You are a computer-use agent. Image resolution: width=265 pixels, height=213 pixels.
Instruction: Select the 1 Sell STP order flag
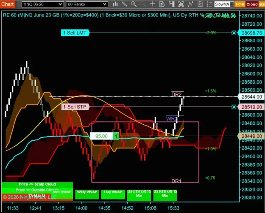[x=75, y=107]
